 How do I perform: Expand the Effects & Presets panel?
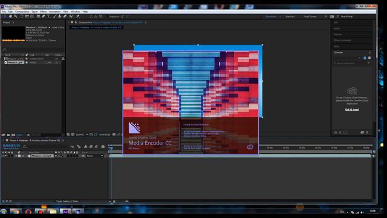[x=343, y=41]
